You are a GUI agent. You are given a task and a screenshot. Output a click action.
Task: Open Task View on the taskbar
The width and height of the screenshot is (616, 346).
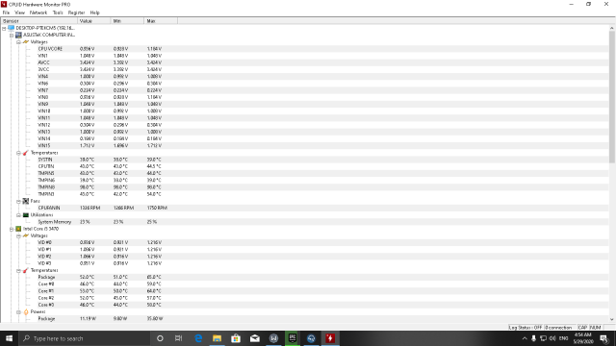[x=178, y=338]
